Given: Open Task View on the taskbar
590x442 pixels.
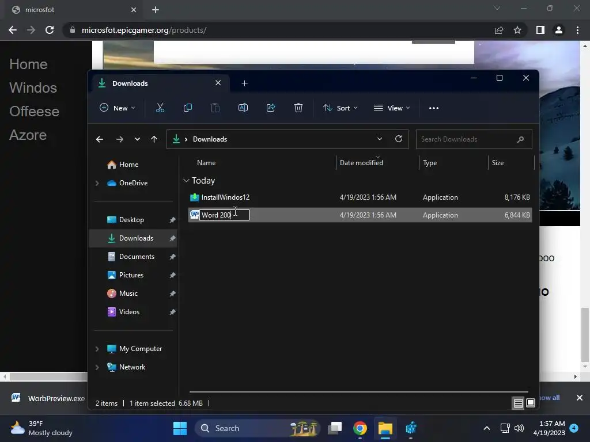Looking at the screenshot, I should (335, 428).
